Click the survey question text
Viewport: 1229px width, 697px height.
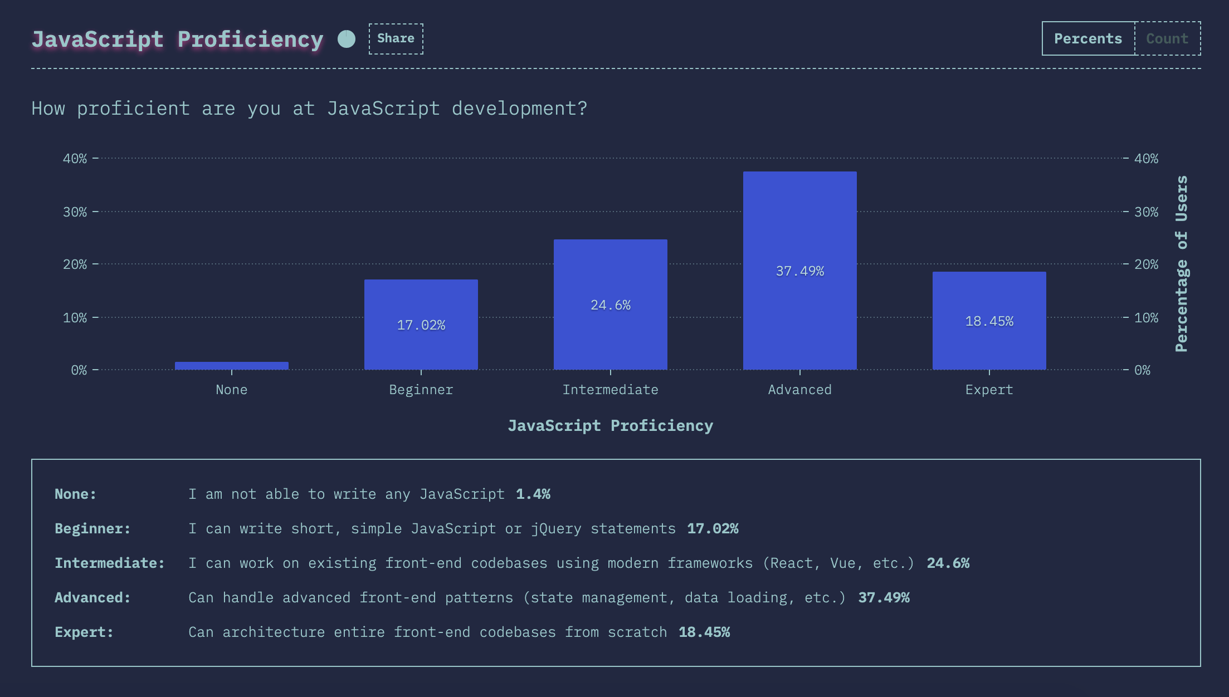309,109
